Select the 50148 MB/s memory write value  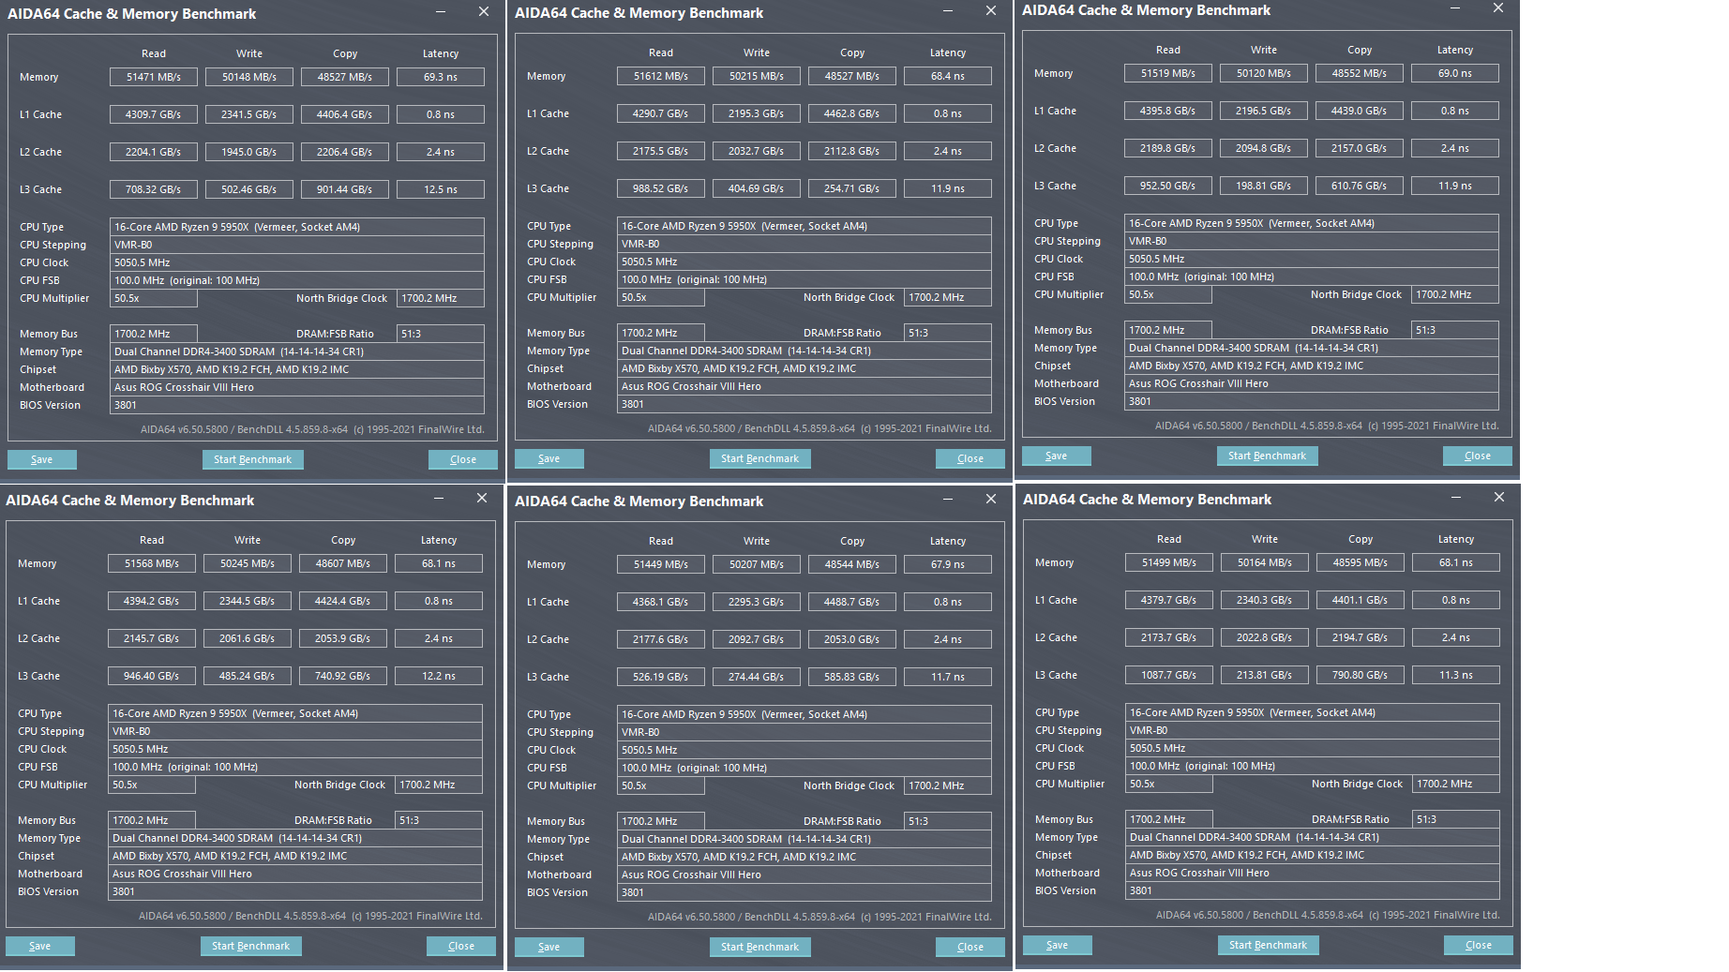249,77
